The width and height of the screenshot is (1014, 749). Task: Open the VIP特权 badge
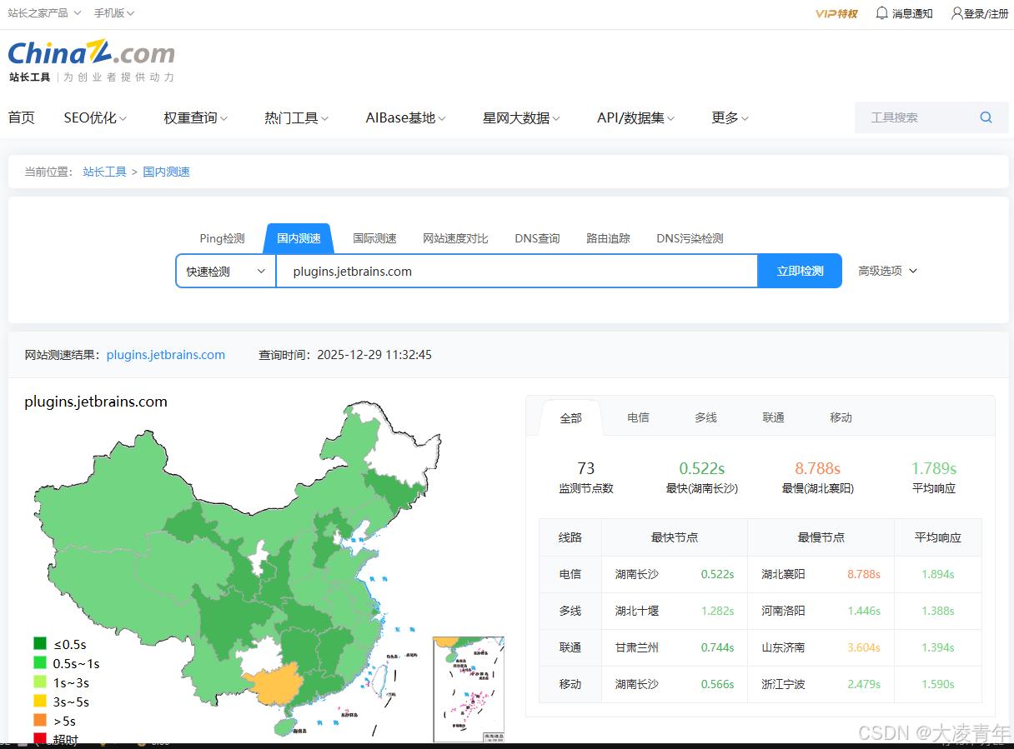click(x=836, y=13)
